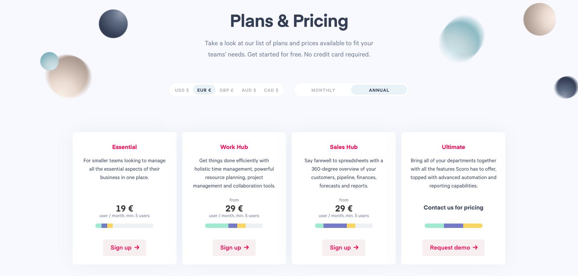Choose CAD $ currency

271,90
